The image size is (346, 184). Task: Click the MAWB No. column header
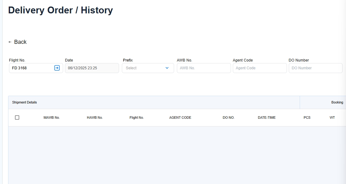pos(52,117)
